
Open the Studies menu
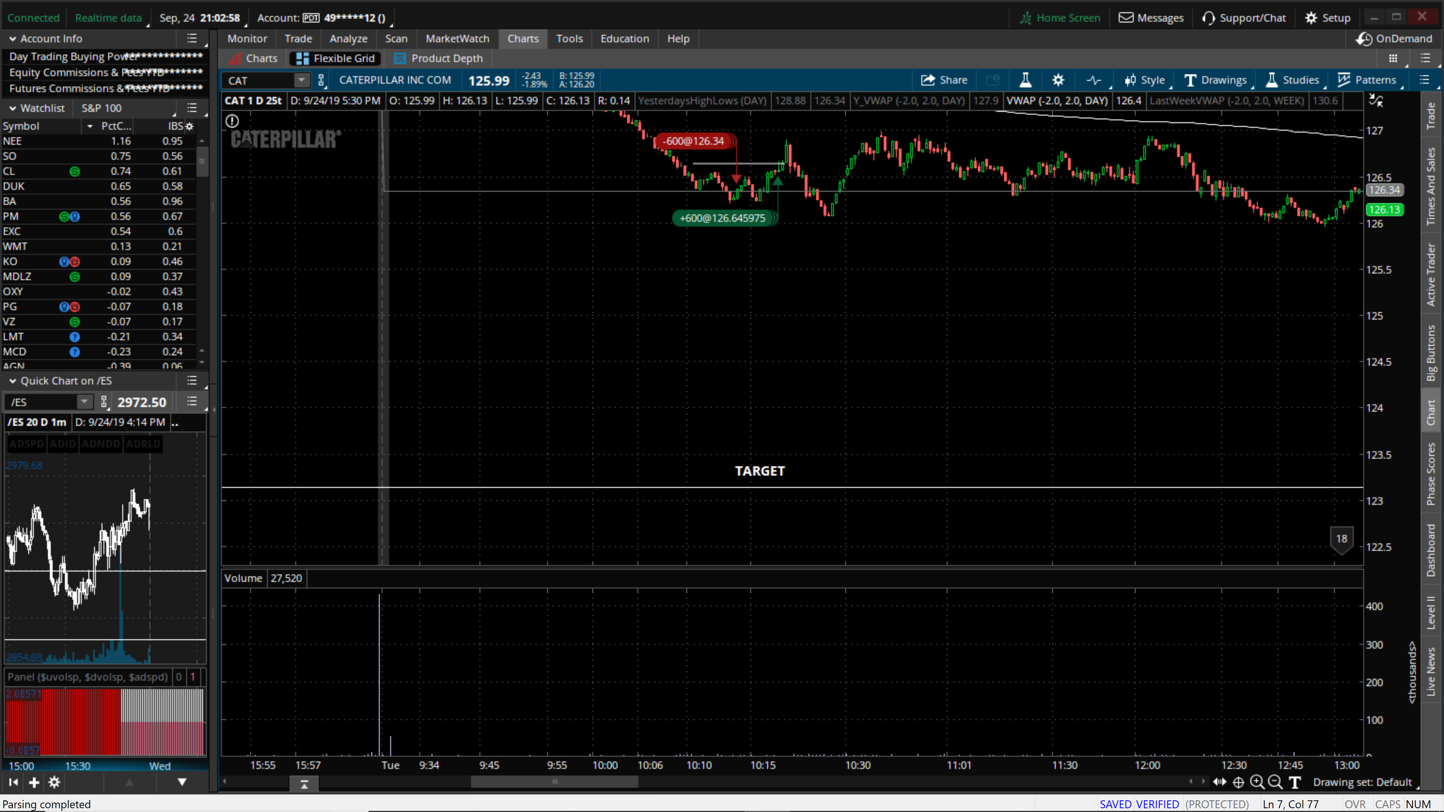coord(1293,80)
